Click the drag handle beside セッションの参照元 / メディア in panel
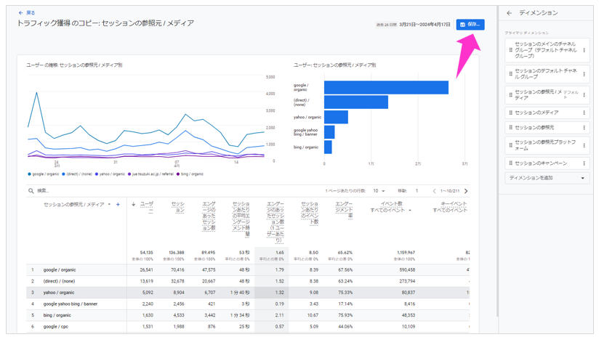 [511, 94]
